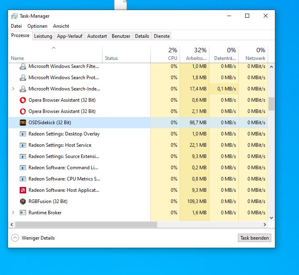
Task: Click the 22,1 MB memory value
Action: pyautogui.click(x=198, y=145)
